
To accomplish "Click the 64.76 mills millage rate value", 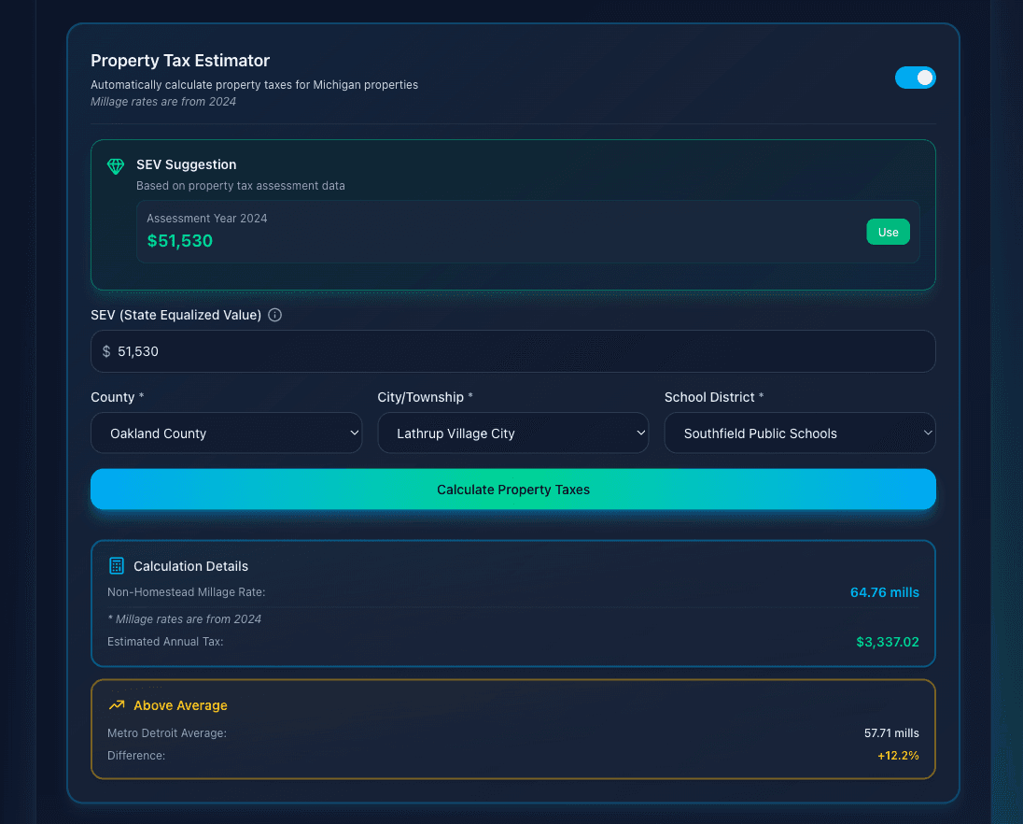I will 884,592.
